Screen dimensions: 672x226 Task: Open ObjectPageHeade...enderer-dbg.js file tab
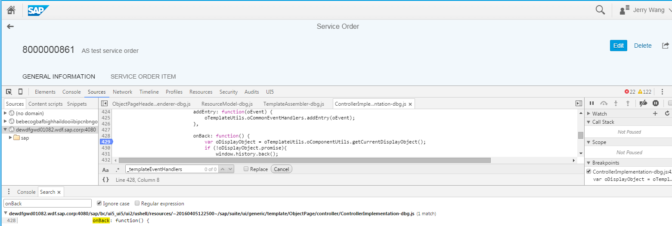pos(151,104)
